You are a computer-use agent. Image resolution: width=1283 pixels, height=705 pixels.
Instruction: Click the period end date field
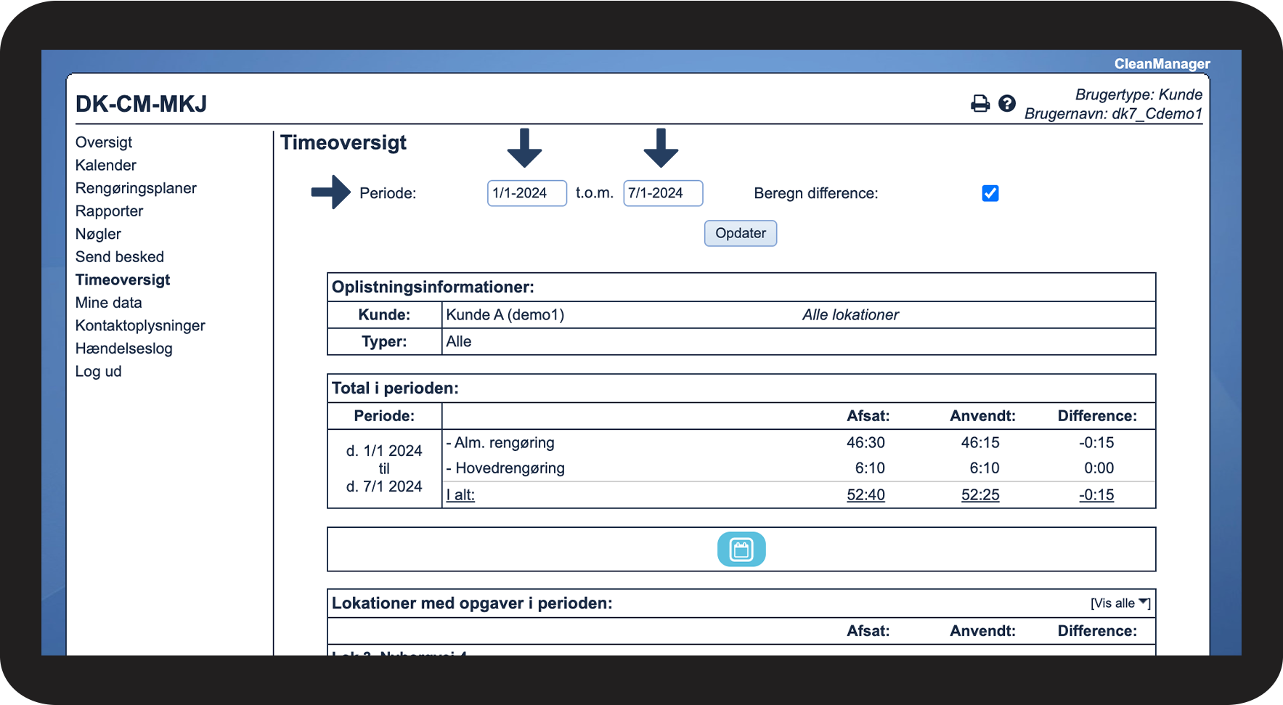[x=662, y=193]
